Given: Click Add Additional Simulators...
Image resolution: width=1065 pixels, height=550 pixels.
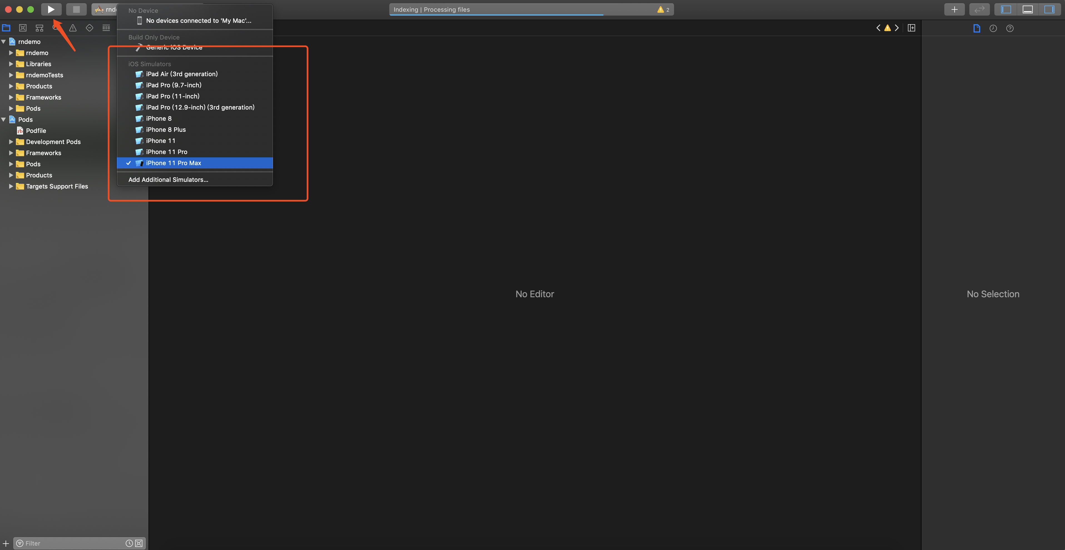Looking at the screenshot, I should coord(168,179).
